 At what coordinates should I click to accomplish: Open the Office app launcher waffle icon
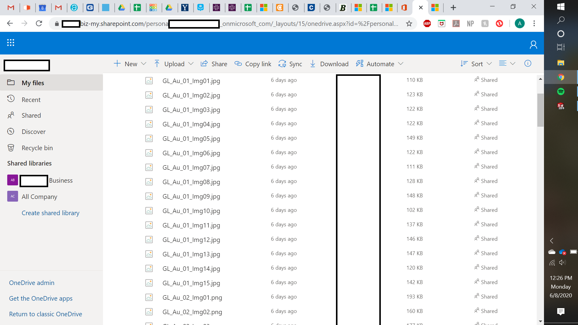pos(10,43)
